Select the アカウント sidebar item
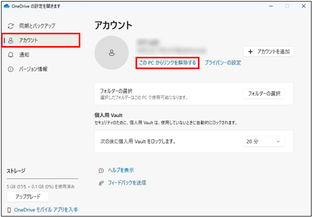The height and width of the screenshot is (217, 312). (41, 40)
